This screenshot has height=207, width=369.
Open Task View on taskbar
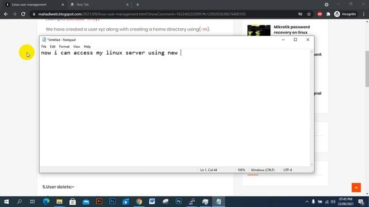(32, 202)
